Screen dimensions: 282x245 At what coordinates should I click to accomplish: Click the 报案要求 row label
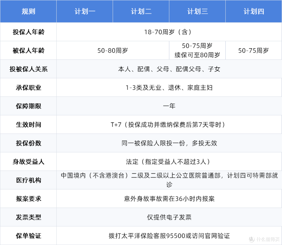pyautogui.click(x=28, y=199)
